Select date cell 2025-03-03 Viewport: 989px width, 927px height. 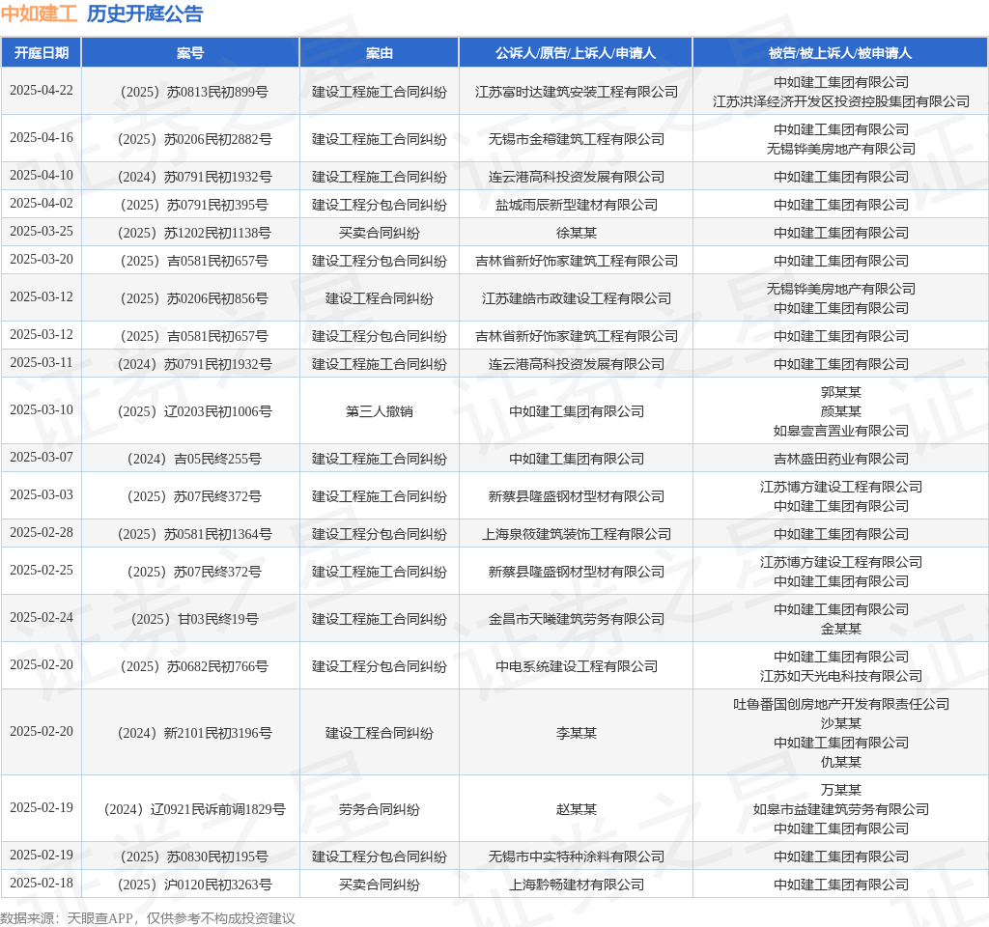(x=42, y=495)
